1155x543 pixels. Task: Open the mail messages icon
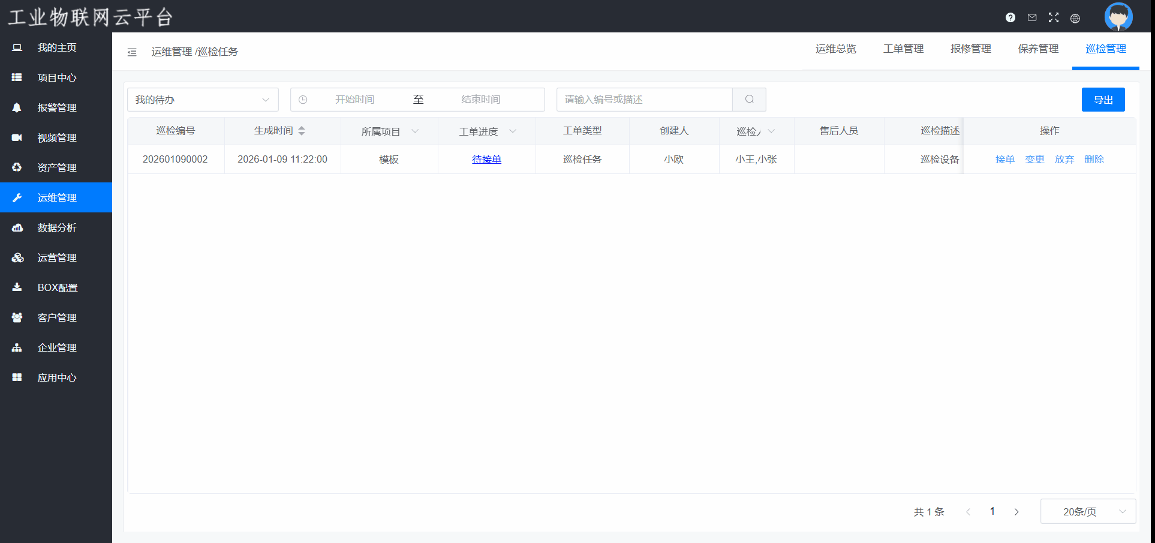click(1032, 18)
